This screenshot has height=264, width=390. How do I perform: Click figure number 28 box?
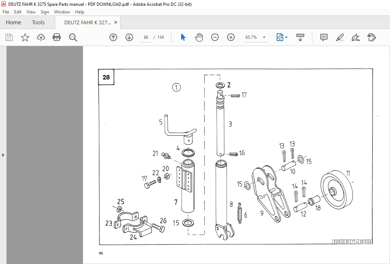point(106,77)
